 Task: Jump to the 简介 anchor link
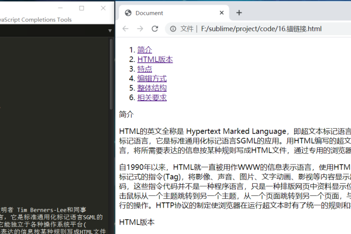click(144, 50)
